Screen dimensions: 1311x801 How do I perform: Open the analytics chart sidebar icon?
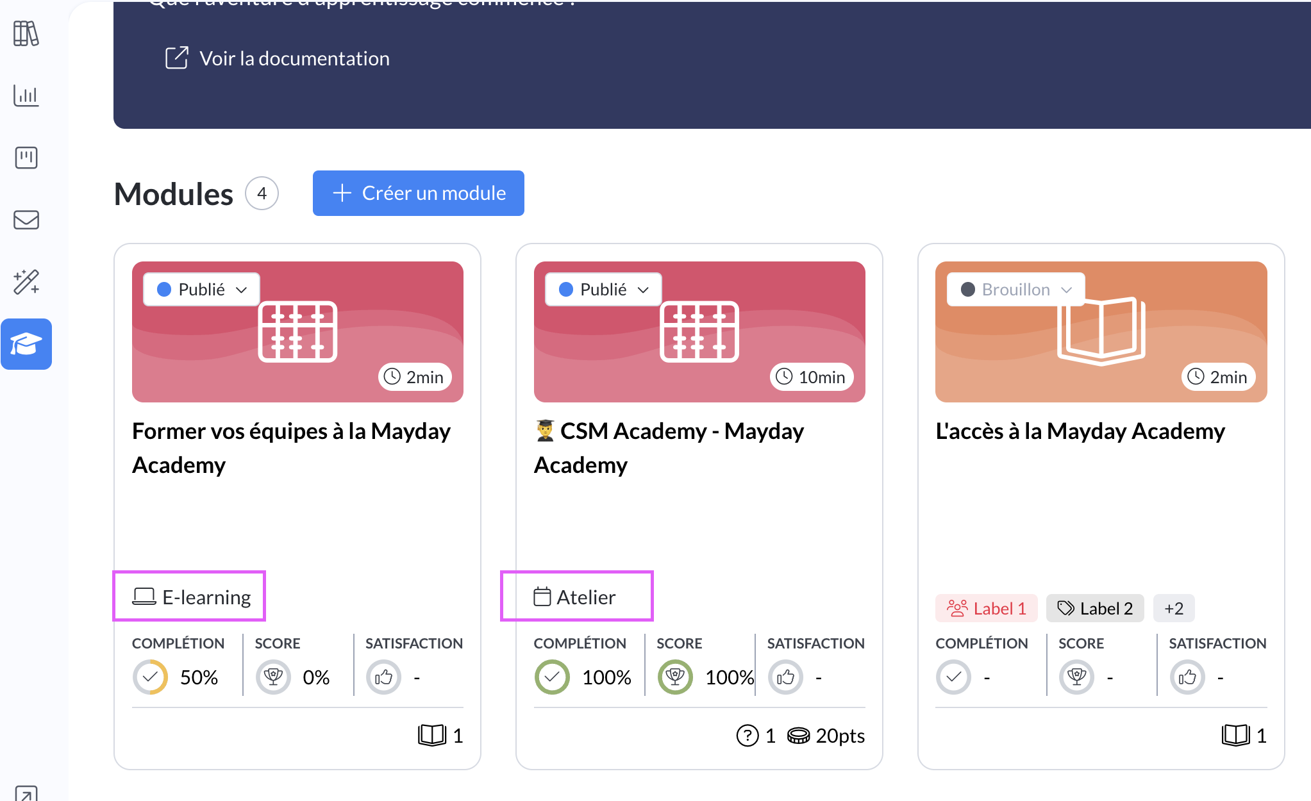pos(26,96)
